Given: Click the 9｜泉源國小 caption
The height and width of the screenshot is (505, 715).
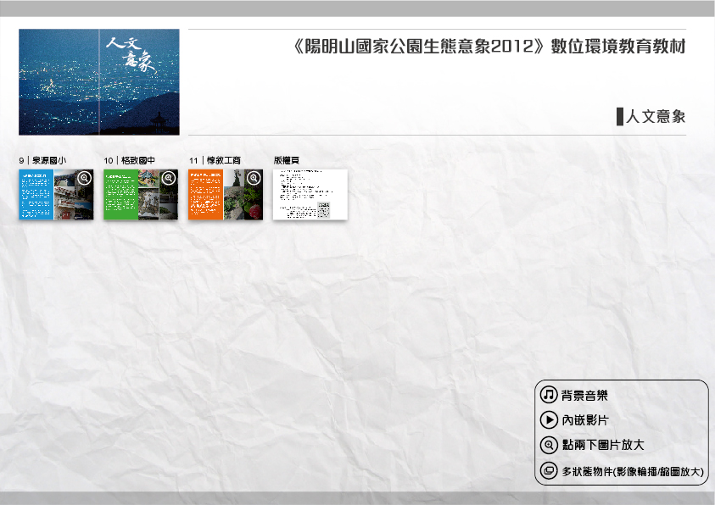Looking at the screenshot, I should 42,160.
